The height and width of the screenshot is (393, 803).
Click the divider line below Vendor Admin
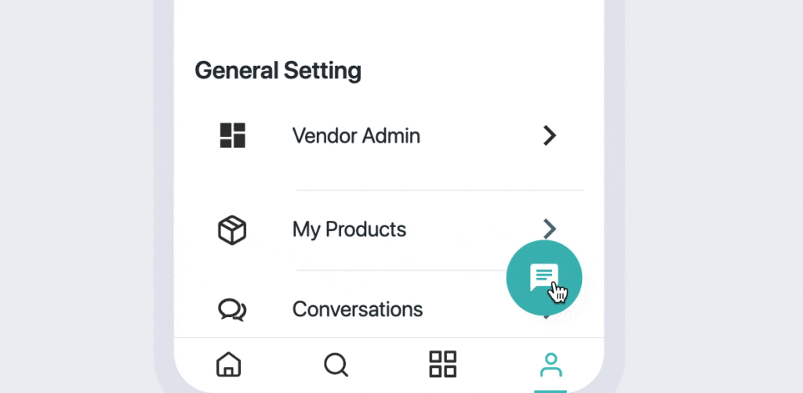coord(439,190)
